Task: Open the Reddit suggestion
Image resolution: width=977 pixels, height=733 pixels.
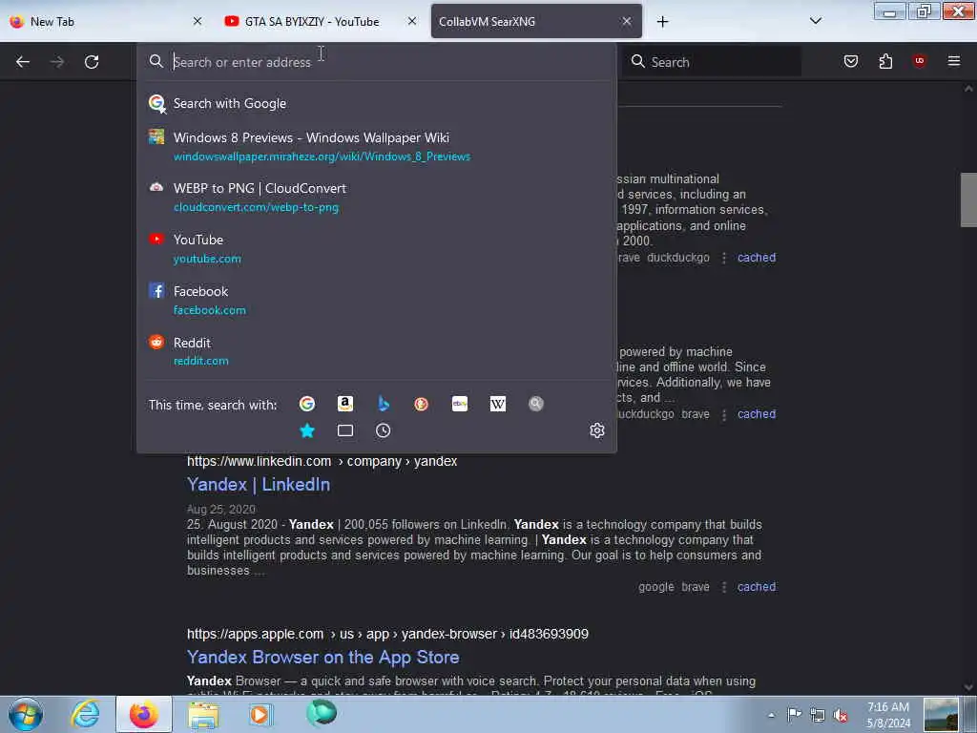Action: click(376, 351)
